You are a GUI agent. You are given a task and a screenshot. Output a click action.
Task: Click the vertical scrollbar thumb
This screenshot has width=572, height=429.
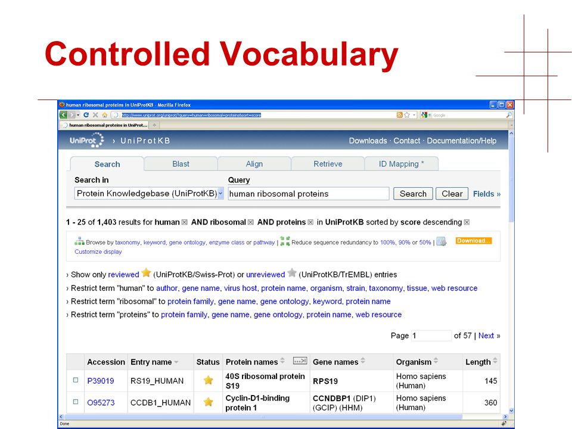(x=511, y=179)
